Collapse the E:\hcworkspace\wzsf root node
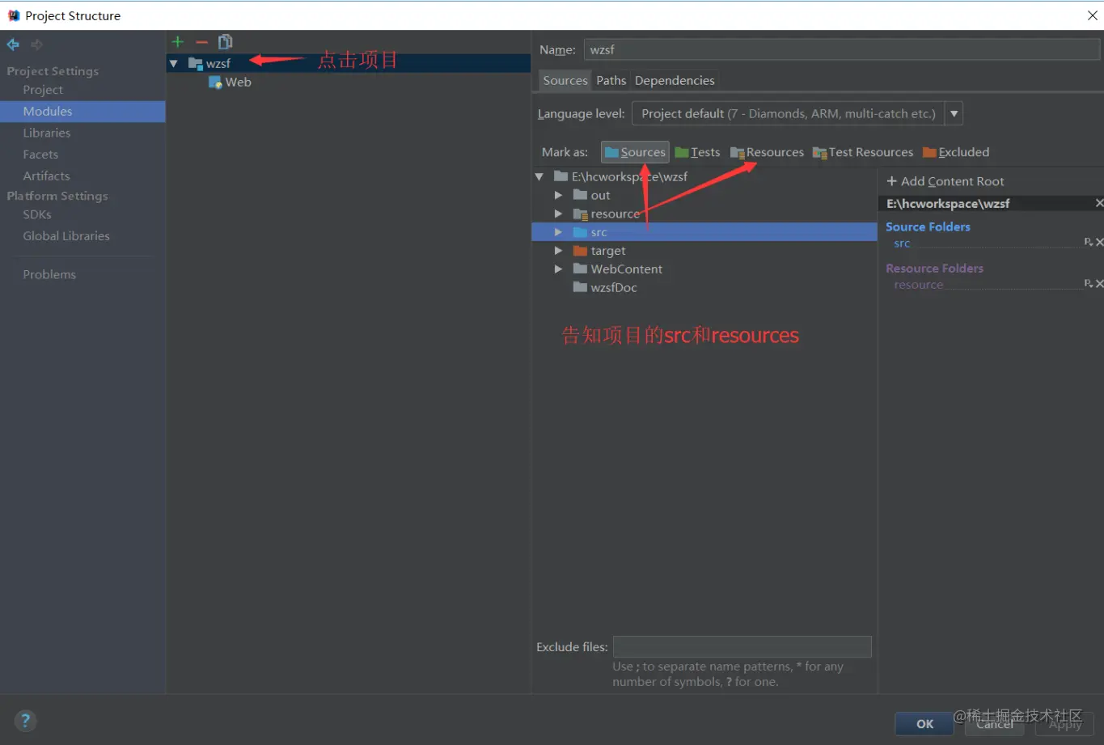This screenshot has width=1104, height=745. (539, 176)
